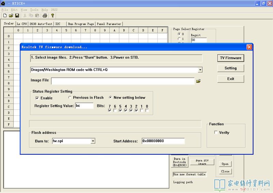Expand the ROM code type dropdown
Viewport: 273px width, 193px height.
click(x=200, y=70)
